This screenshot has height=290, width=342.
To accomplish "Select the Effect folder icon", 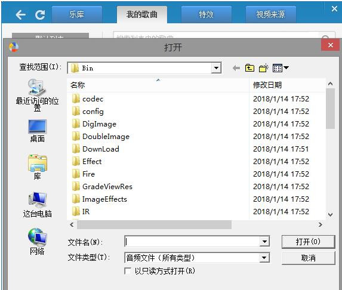I will click(76, 162).
